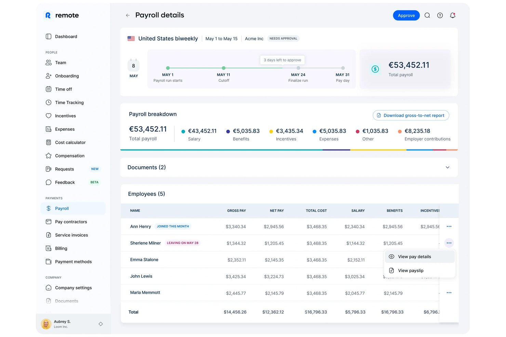Click the Time Tracking clock icon

pos(49,102)
